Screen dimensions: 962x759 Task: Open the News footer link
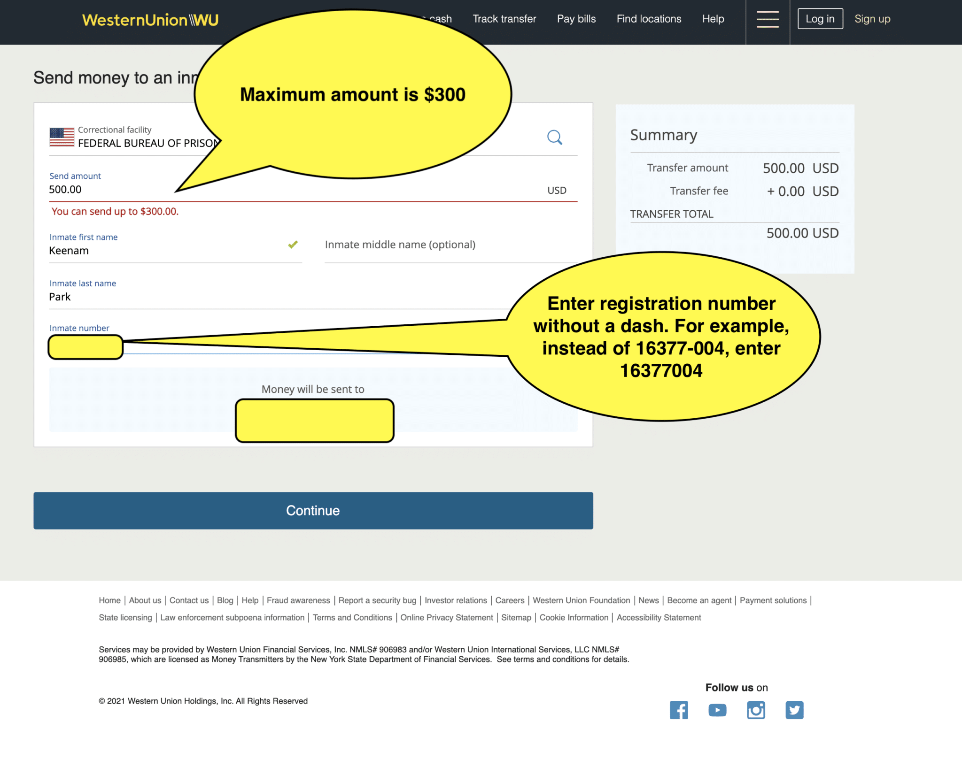pyautogui.click(x=649, y=600)
